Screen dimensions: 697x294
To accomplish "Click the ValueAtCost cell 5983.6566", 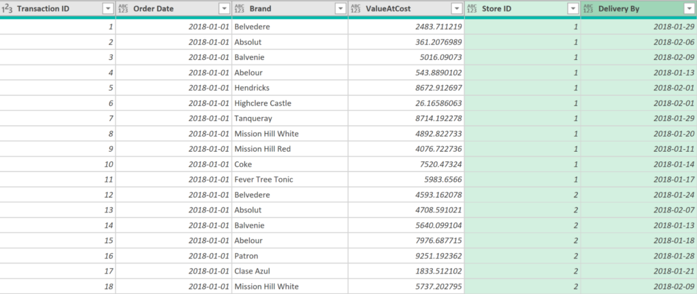I will point(406,180).
